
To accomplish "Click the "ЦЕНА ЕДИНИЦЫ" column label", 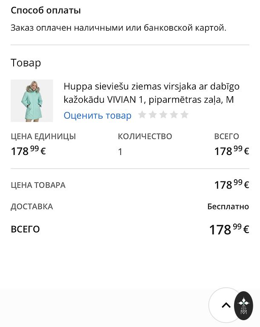I will click(x=43, y=137).
